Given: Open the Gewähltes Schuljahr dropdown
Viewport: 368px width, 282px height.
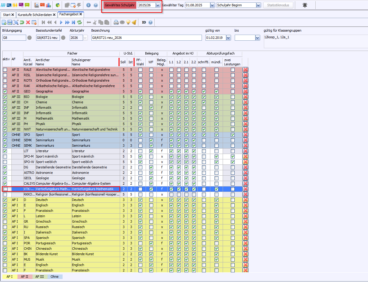Looking at the screenshot, I should pos(158,5).
